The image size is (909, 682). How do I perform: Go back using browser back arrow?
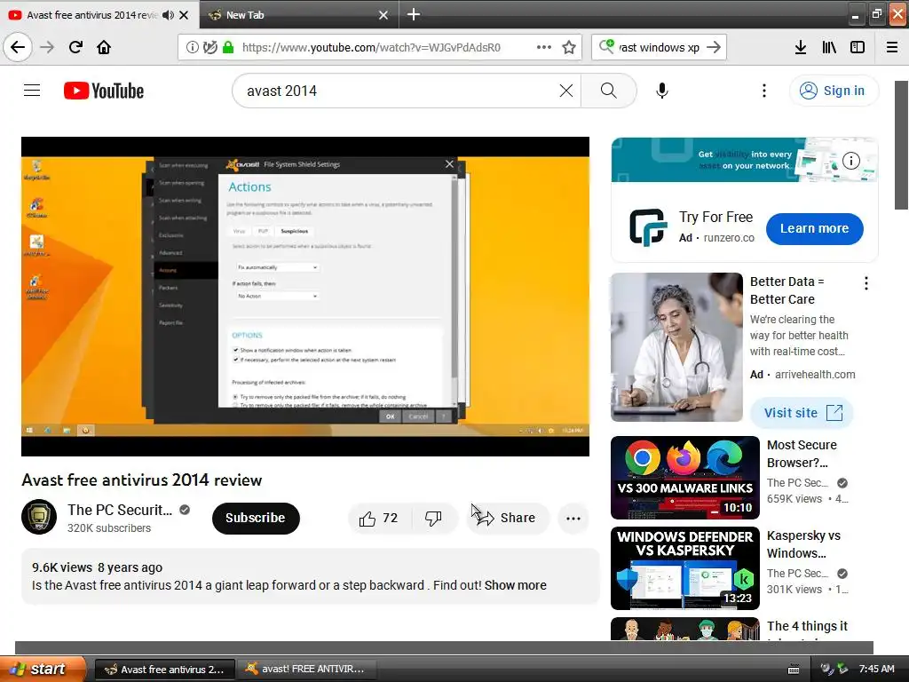coord(18,47)
